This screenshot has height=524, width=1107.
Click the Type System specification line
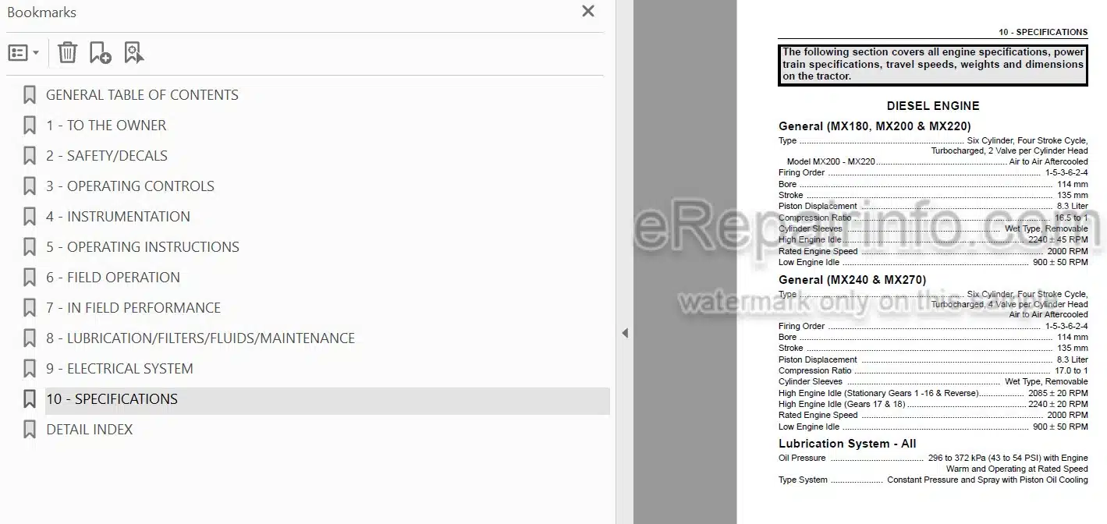click(933, 480)
